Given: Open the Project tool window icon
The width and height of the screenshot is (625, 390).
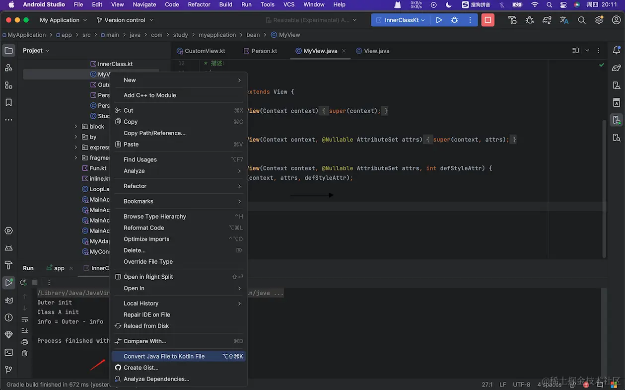Looking at the screenshot, I should [x=8, y=50].
